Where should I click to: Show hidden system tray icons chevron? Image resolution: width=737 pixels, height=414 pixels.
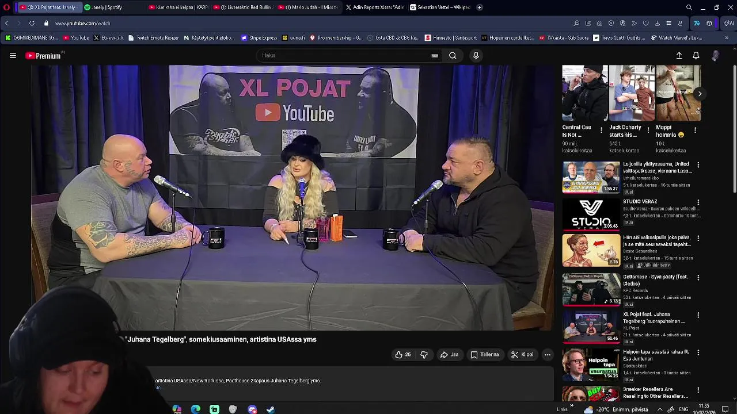pos(660,409)
